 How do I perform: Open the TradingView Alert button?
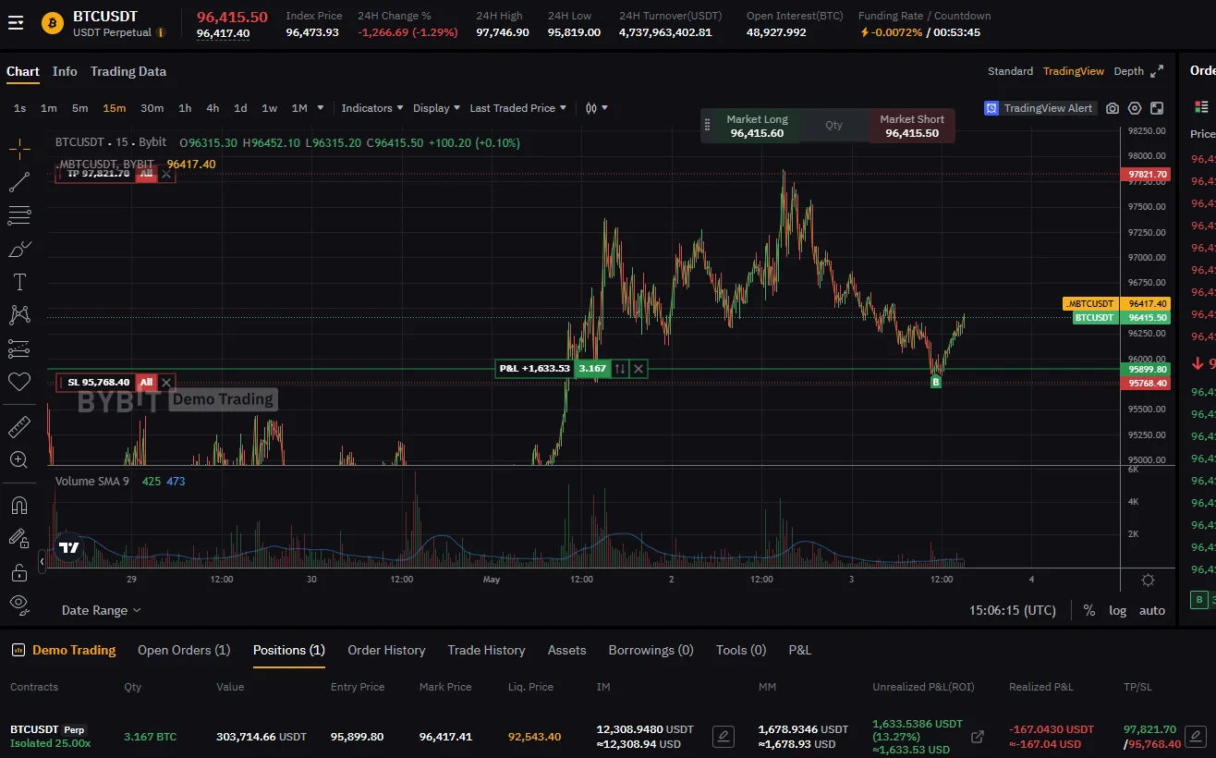click(1039, 108)
